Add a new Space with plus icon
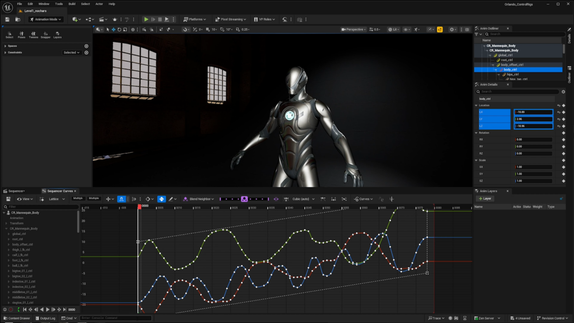The width and height of the screenshot is (574, 323). [87, 46]
